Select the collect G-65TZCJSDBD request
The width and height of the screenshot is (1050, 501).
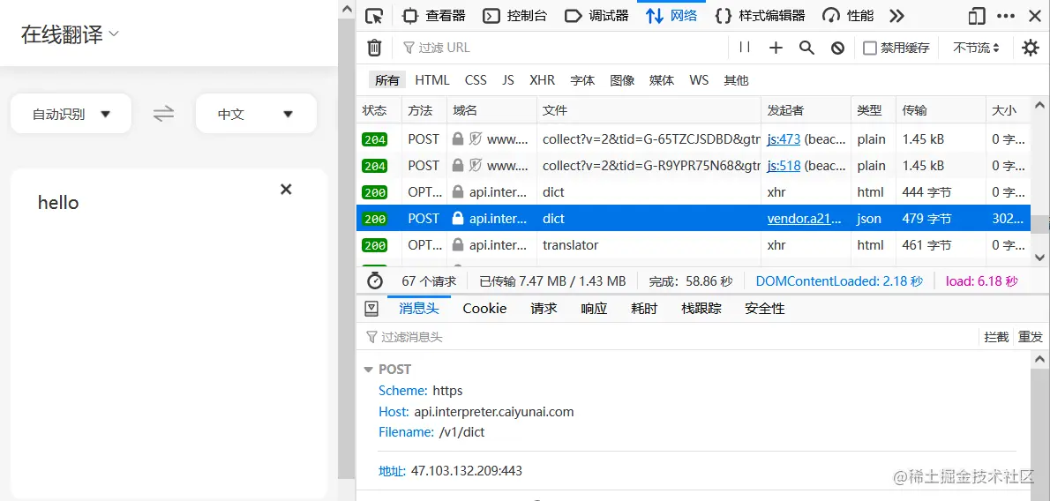click(693, 139)
